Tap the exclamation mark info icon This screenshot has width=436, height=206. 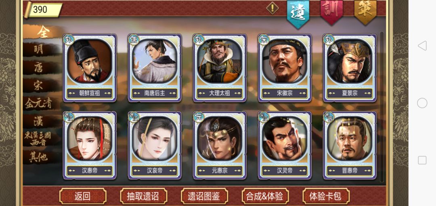pyautogui.click(x=272, y=8)
